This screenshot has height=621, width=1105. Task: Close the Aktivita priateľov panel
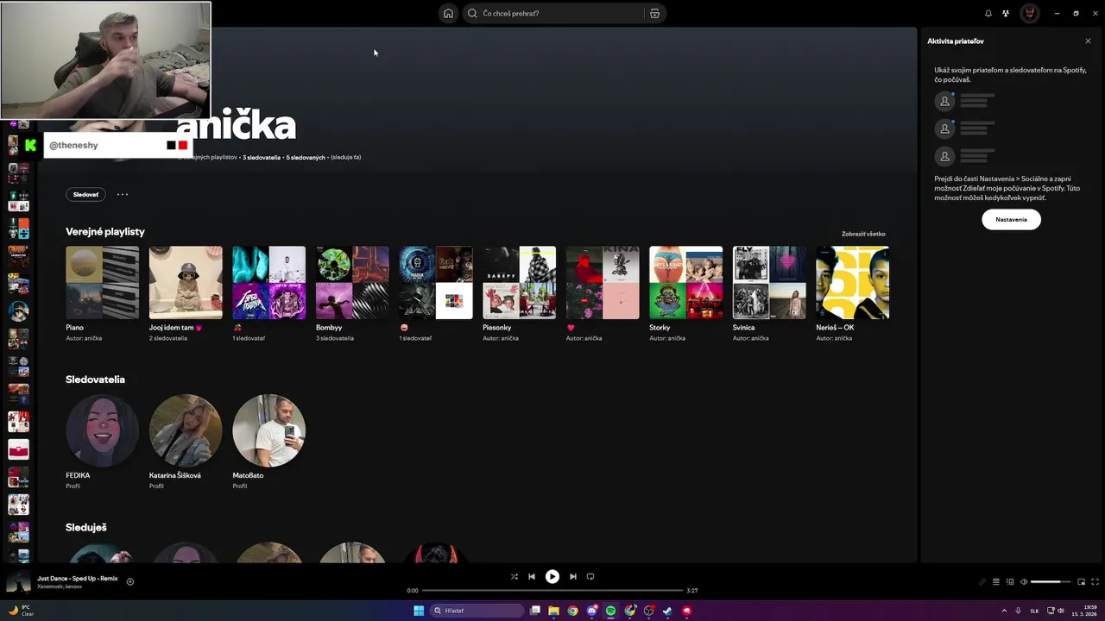point(1088,41)
